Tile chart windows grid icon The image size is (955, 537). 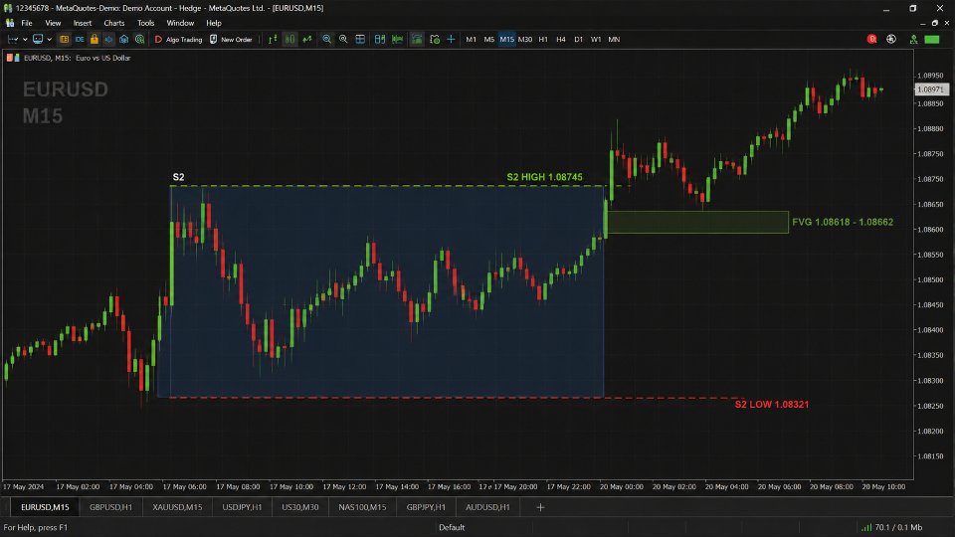coord(360,39)
